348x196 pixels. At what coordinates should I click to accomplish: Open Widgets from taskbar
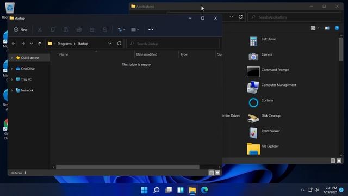[x=181, y=190]
